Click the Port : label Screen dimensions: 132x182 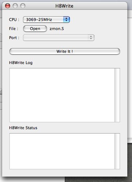(x=14, y=38)
